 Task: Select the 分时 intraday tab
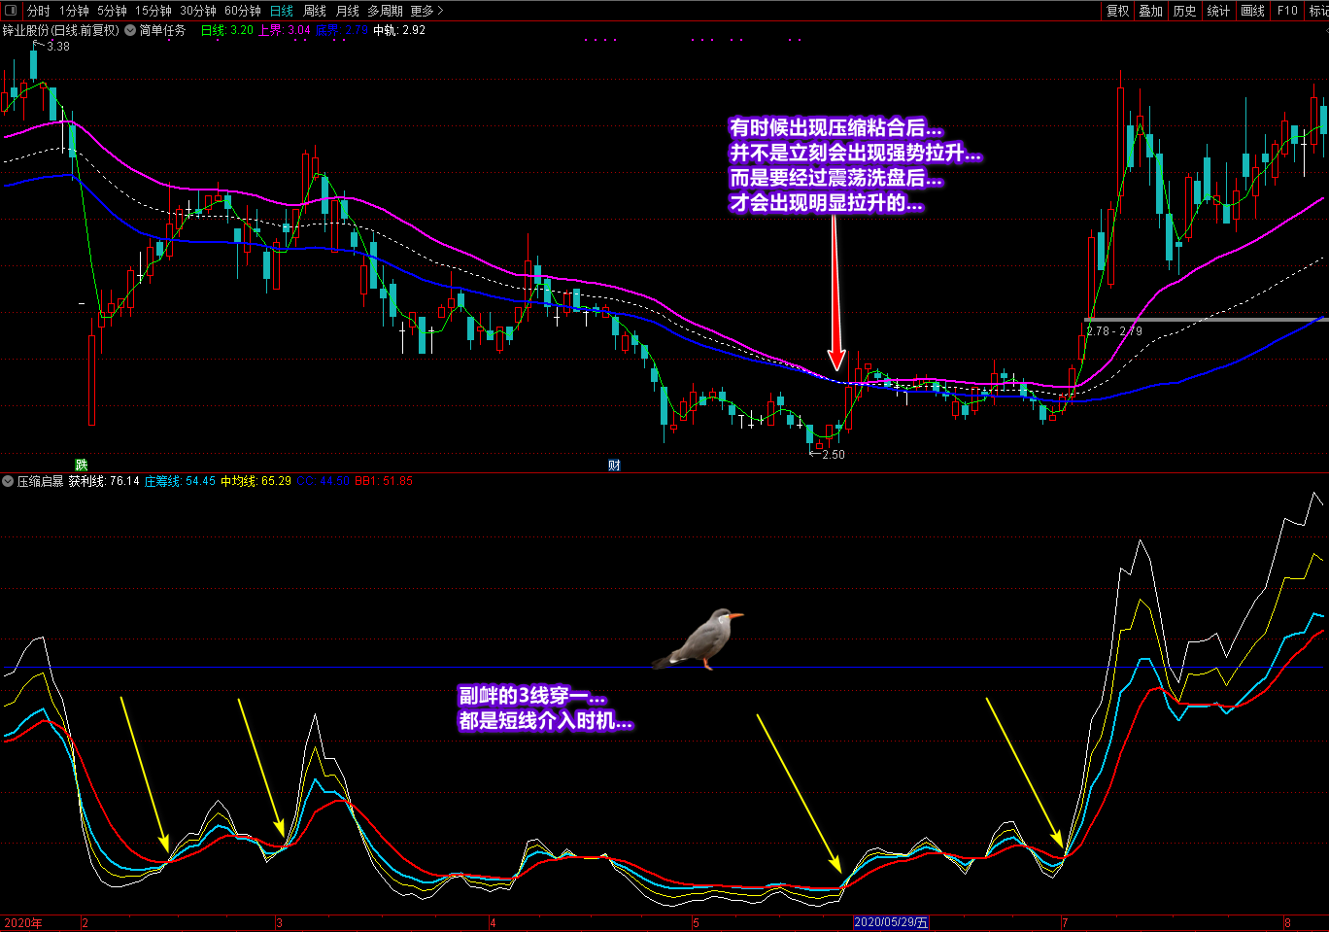[39, 11]
